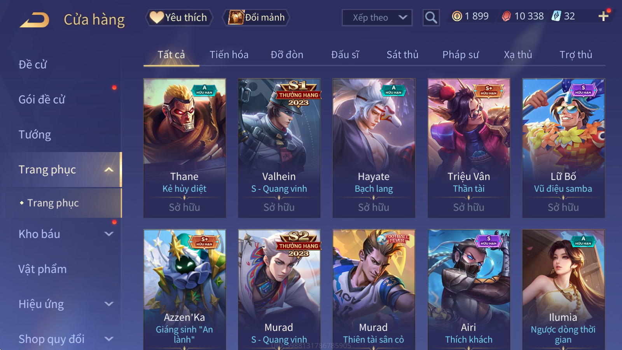Image resolution: width=622 pixels, height=350 pixels.
Task: Open the Xếp theo sort dropdown
Action: pos(377,17)
